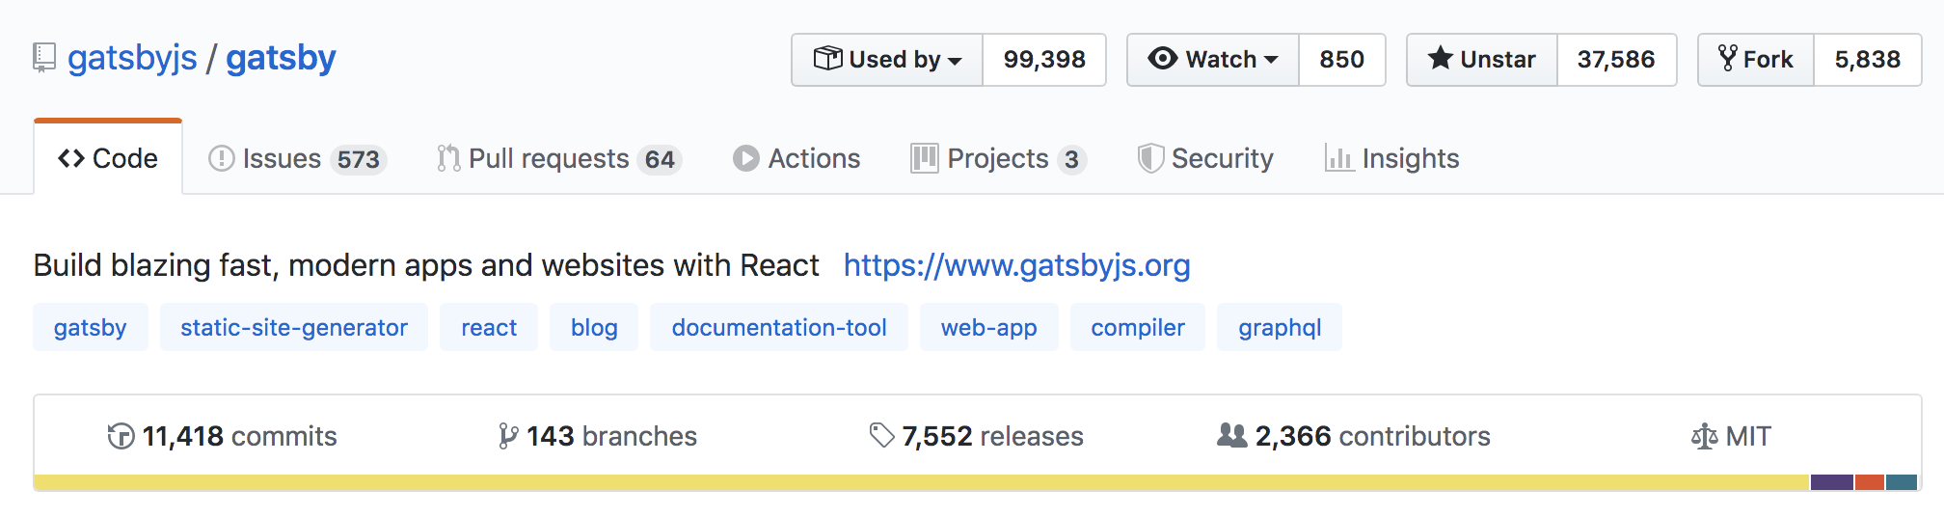1944x517 pixels.
Task: Select the graphql topic tag
Action: (x=1280, y=328)
